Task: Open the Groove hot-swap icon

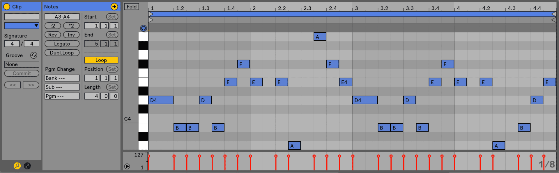Action: tap(34, 55)
